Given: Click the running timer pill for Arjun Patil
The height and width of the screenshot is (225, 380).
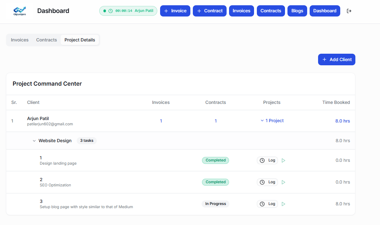Looking at the screenshot, I should [x=128, y=11].
